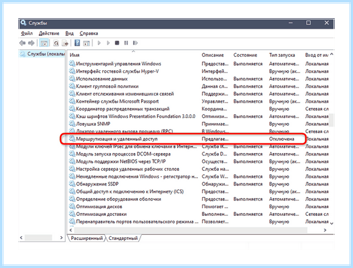Click the Службы title bar magnifier icon

point(23,23)
